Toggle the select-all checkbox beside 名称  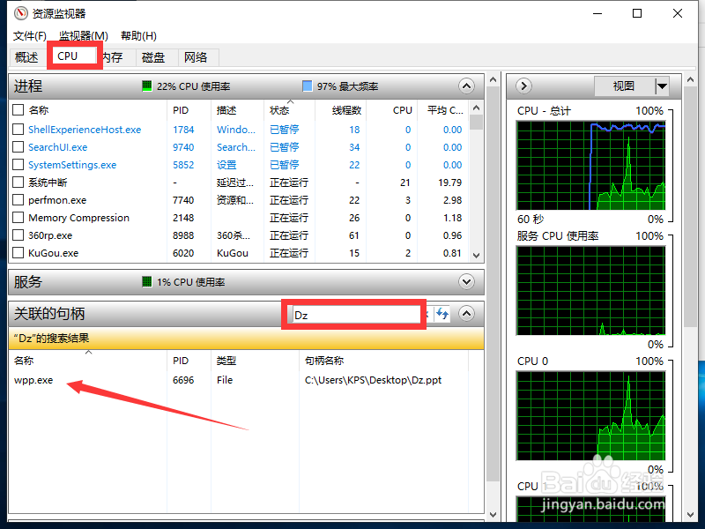[18, 110]
